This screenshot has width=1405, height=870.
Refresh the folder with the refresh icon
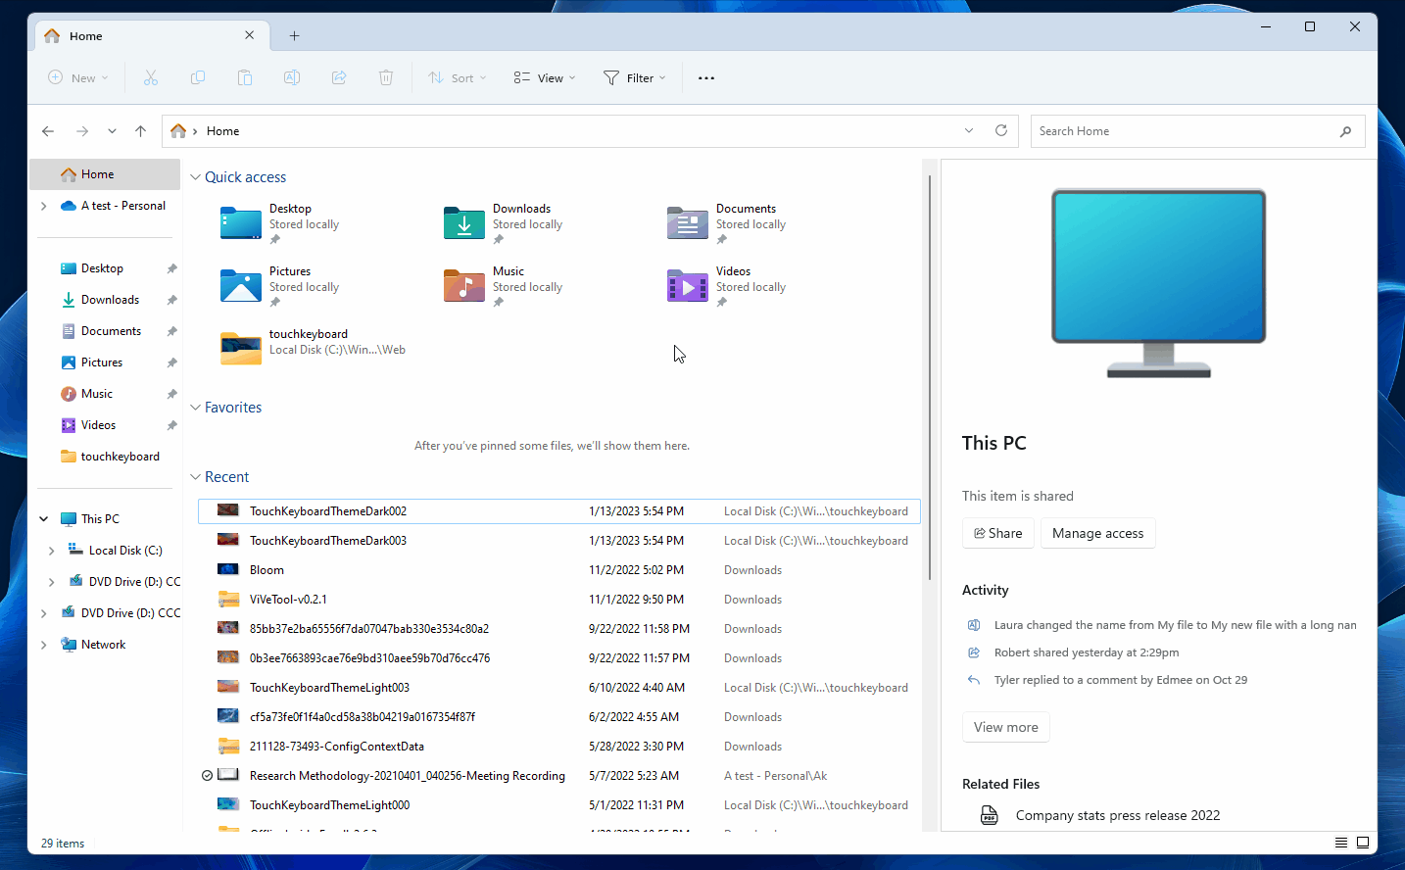tap(1000, 130)
